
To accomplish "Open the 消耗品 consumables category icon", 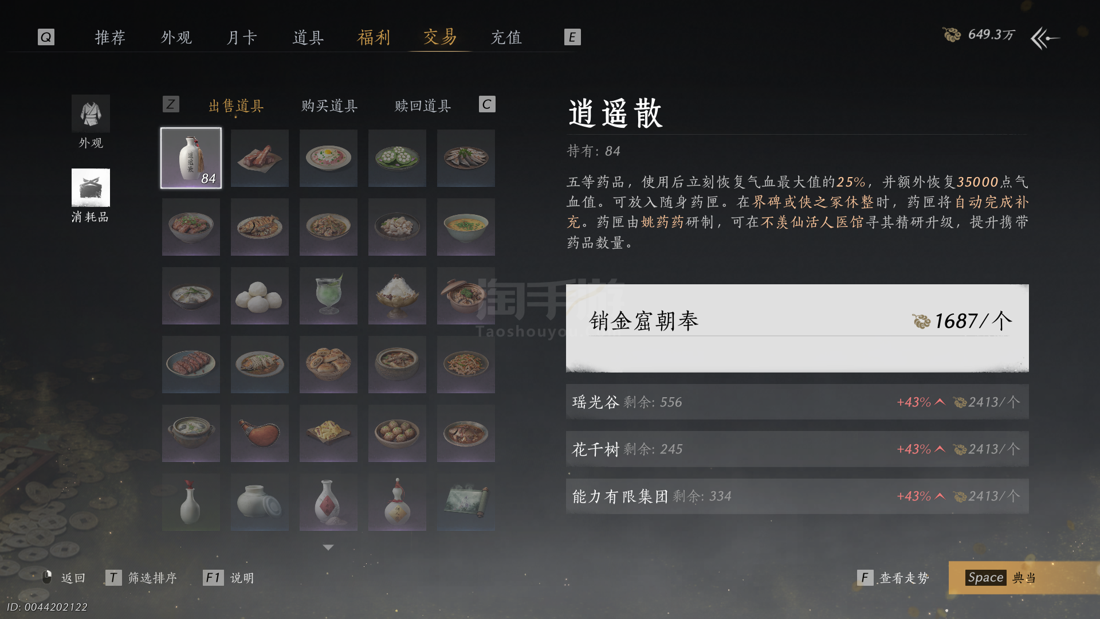I will click(x=91, y=187).
